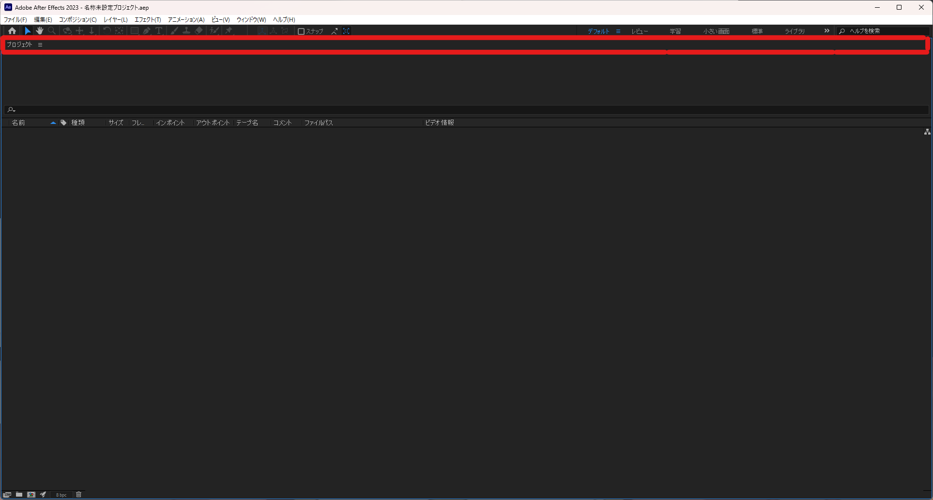
Task: Click the Interpret Footage icon
Action: pos(7,495)
